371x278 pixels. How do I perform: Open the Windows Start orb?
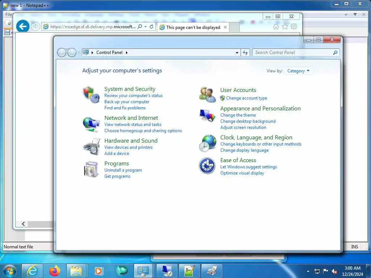coord(10,271)
